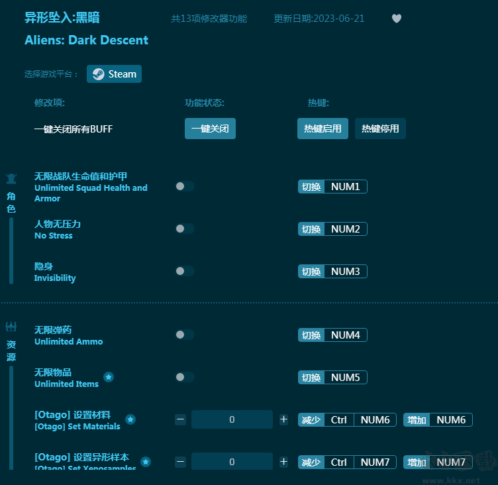Viewport: 498px width, 485px height.
Task: Toggle Unlimited Squad Health and Armor
Action: pos(185,186)
